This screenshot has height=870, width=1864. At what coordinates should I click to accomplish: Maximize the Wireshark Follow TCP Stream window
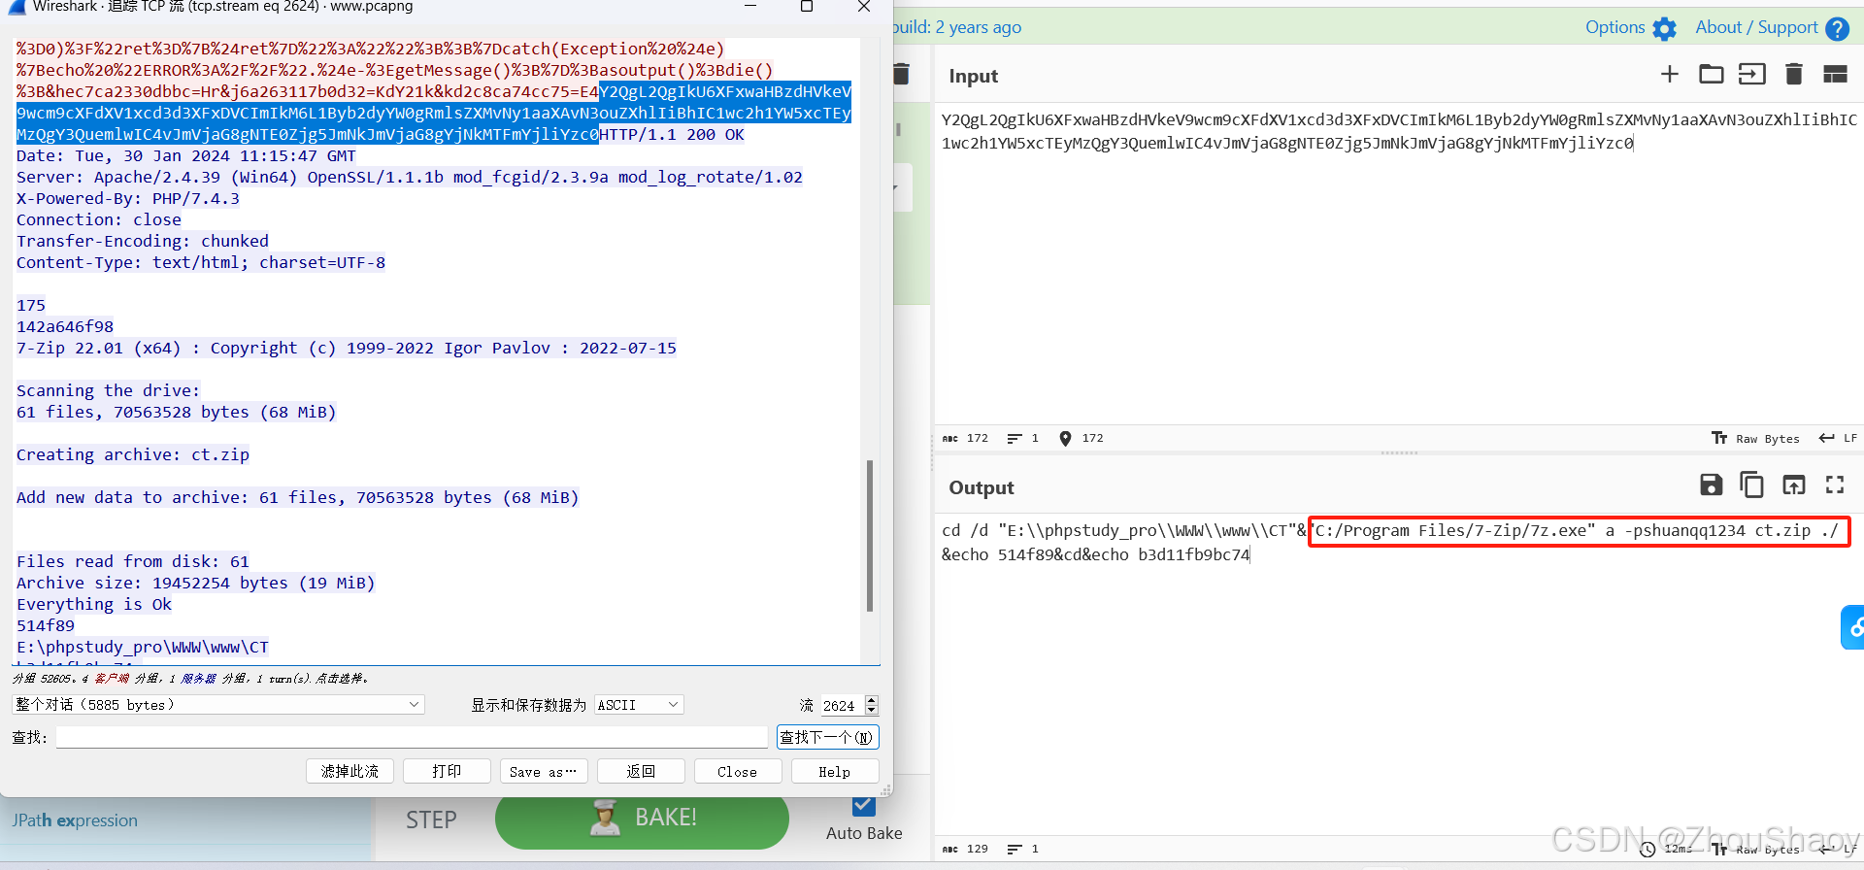tap(806, 7)
